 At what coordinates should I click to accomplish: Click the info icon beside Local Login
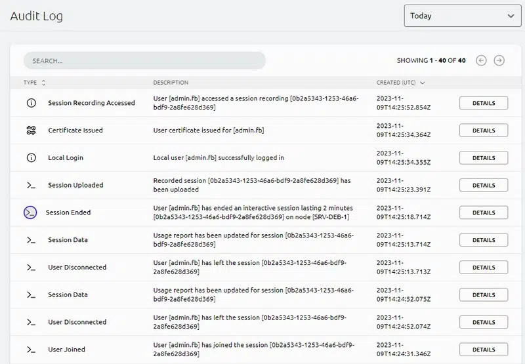31,158
